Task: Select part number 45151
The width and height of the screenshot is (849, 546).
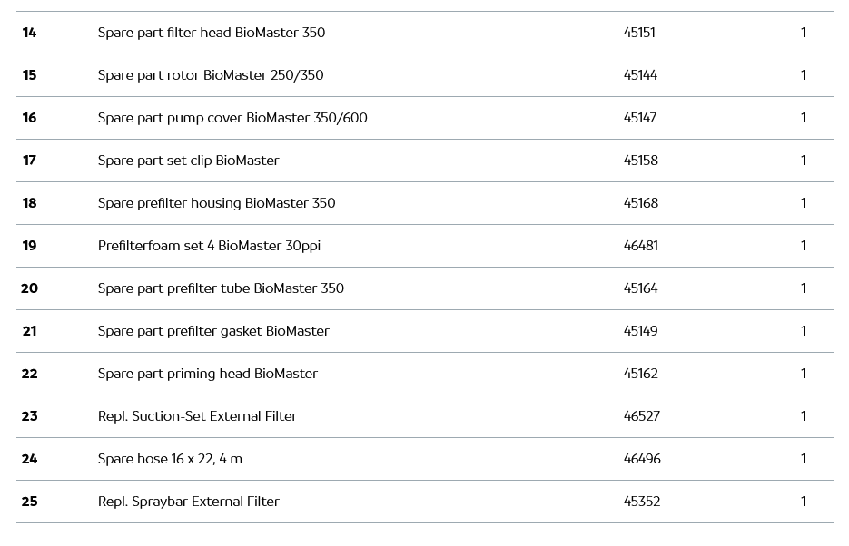Action: 639,33
